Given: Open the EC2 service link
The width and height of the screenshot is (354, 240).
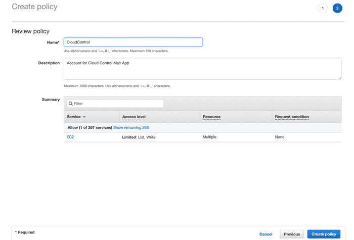Looking at the screenshot, I should pyautogui.click(x=70, y=137).
